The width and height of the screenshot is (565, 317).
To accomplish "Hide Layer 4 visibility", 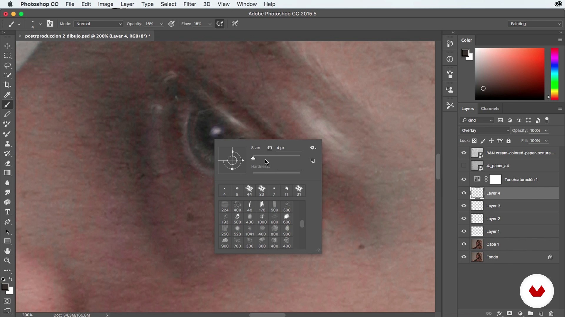I will (464, 193).
